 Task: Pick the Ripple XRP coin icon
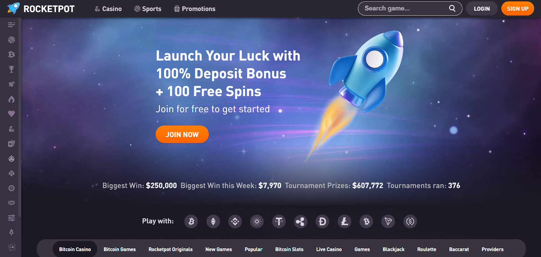(x=301, y=222)
